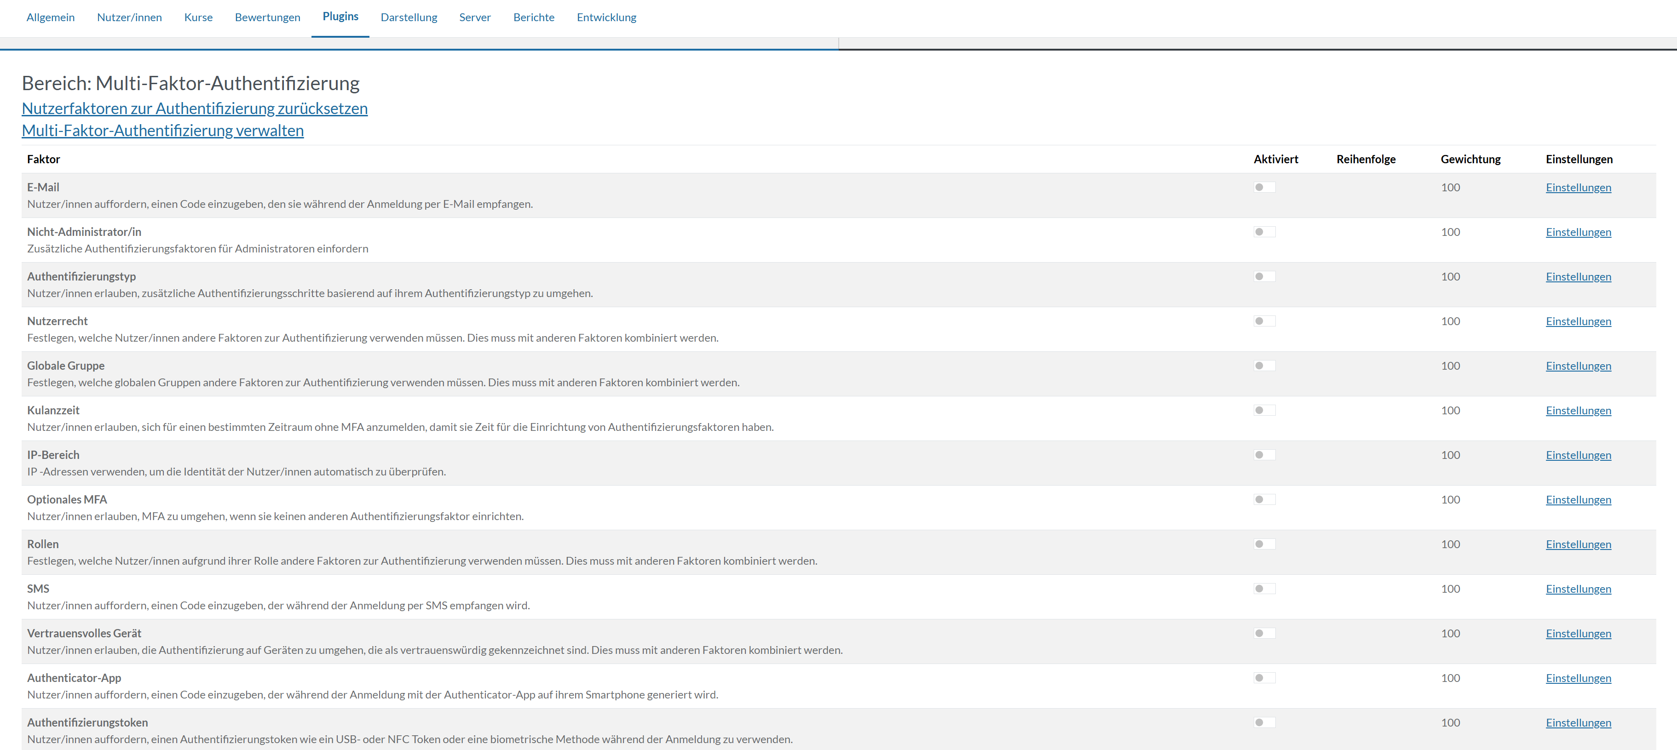
Task: Open the Nutzer/innen admin tab
Action: click(129, 17)
